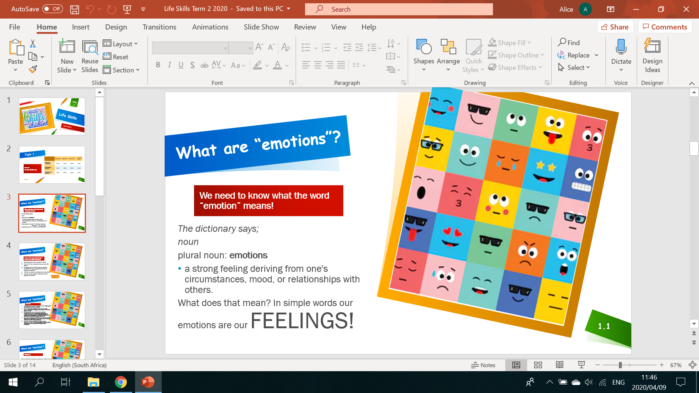Viewport: 699px width, 393px height.
Task: Expand the font size combo box
Action: tap(250, 48)
